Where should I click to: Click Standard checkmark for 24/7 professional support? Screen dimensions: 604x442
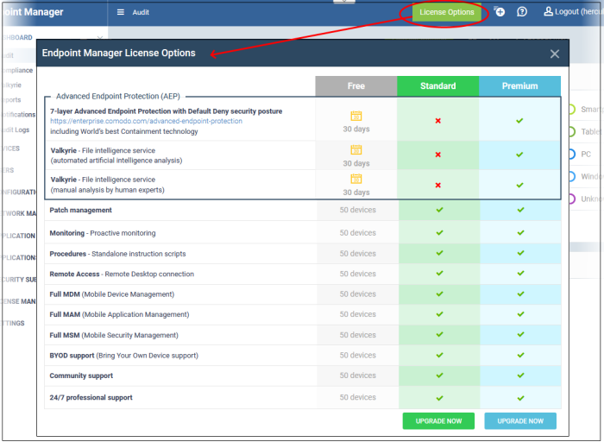click(439, 398)
